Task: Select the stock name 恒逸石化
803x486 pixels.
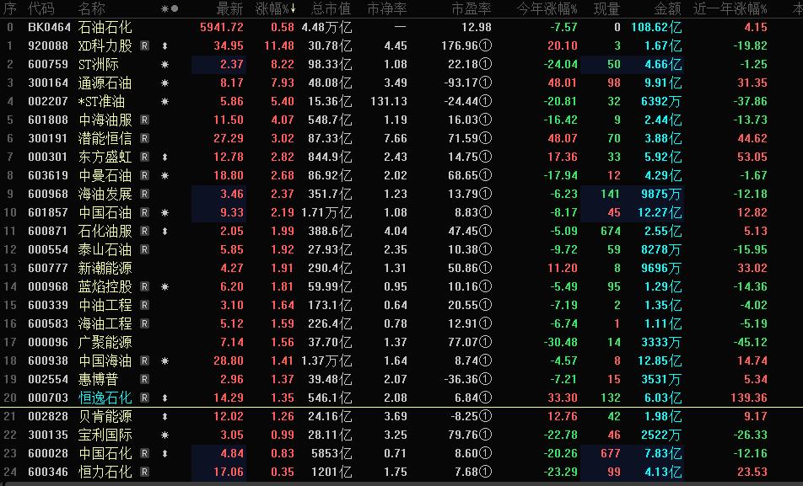Action: pos(105,398)
